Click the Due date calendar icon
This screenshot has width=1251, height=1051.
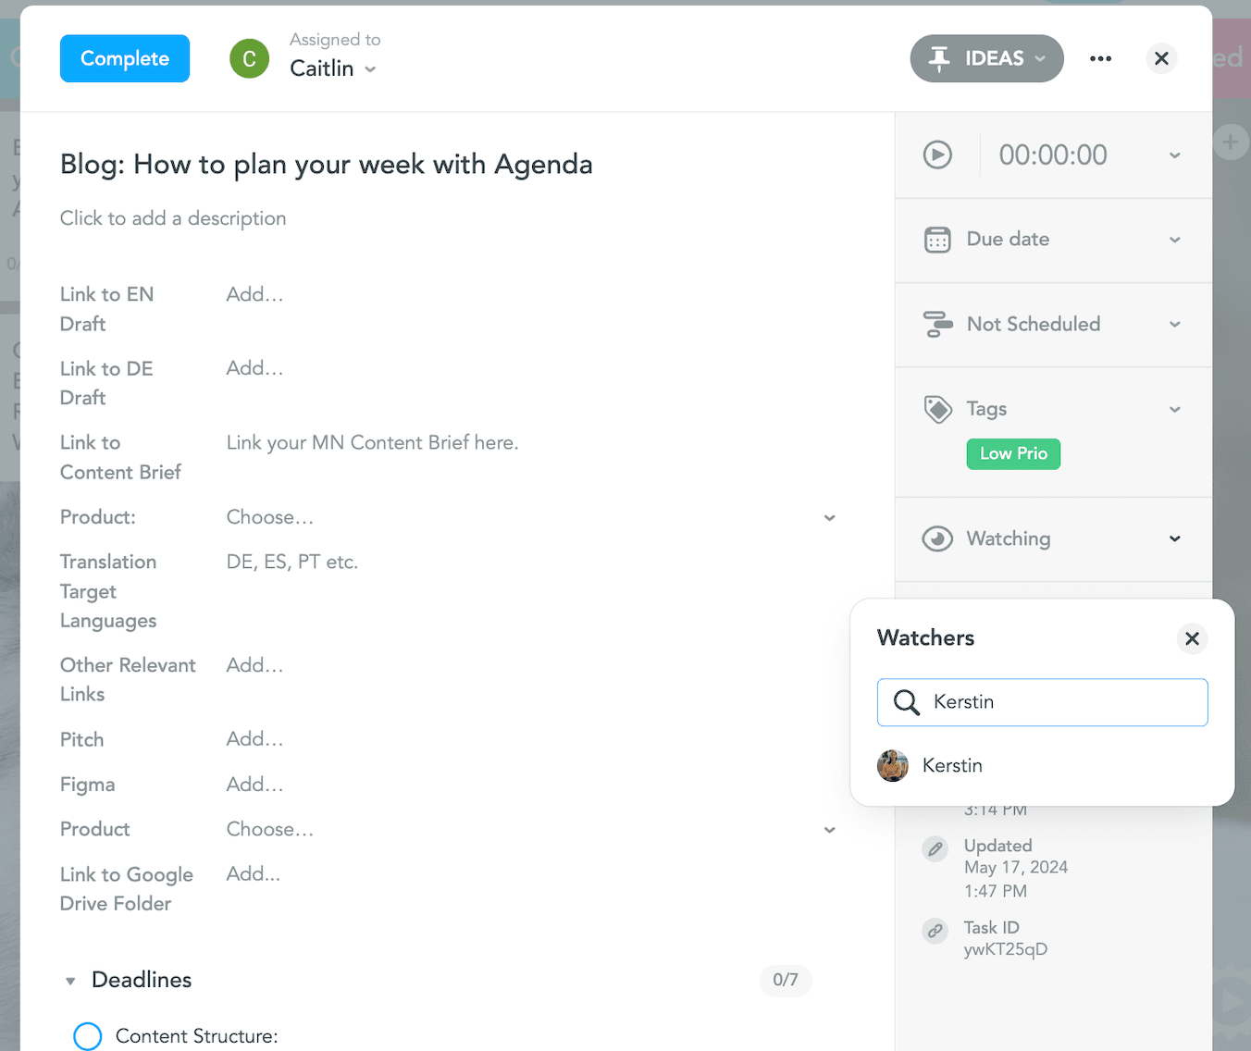click(937, 240)
